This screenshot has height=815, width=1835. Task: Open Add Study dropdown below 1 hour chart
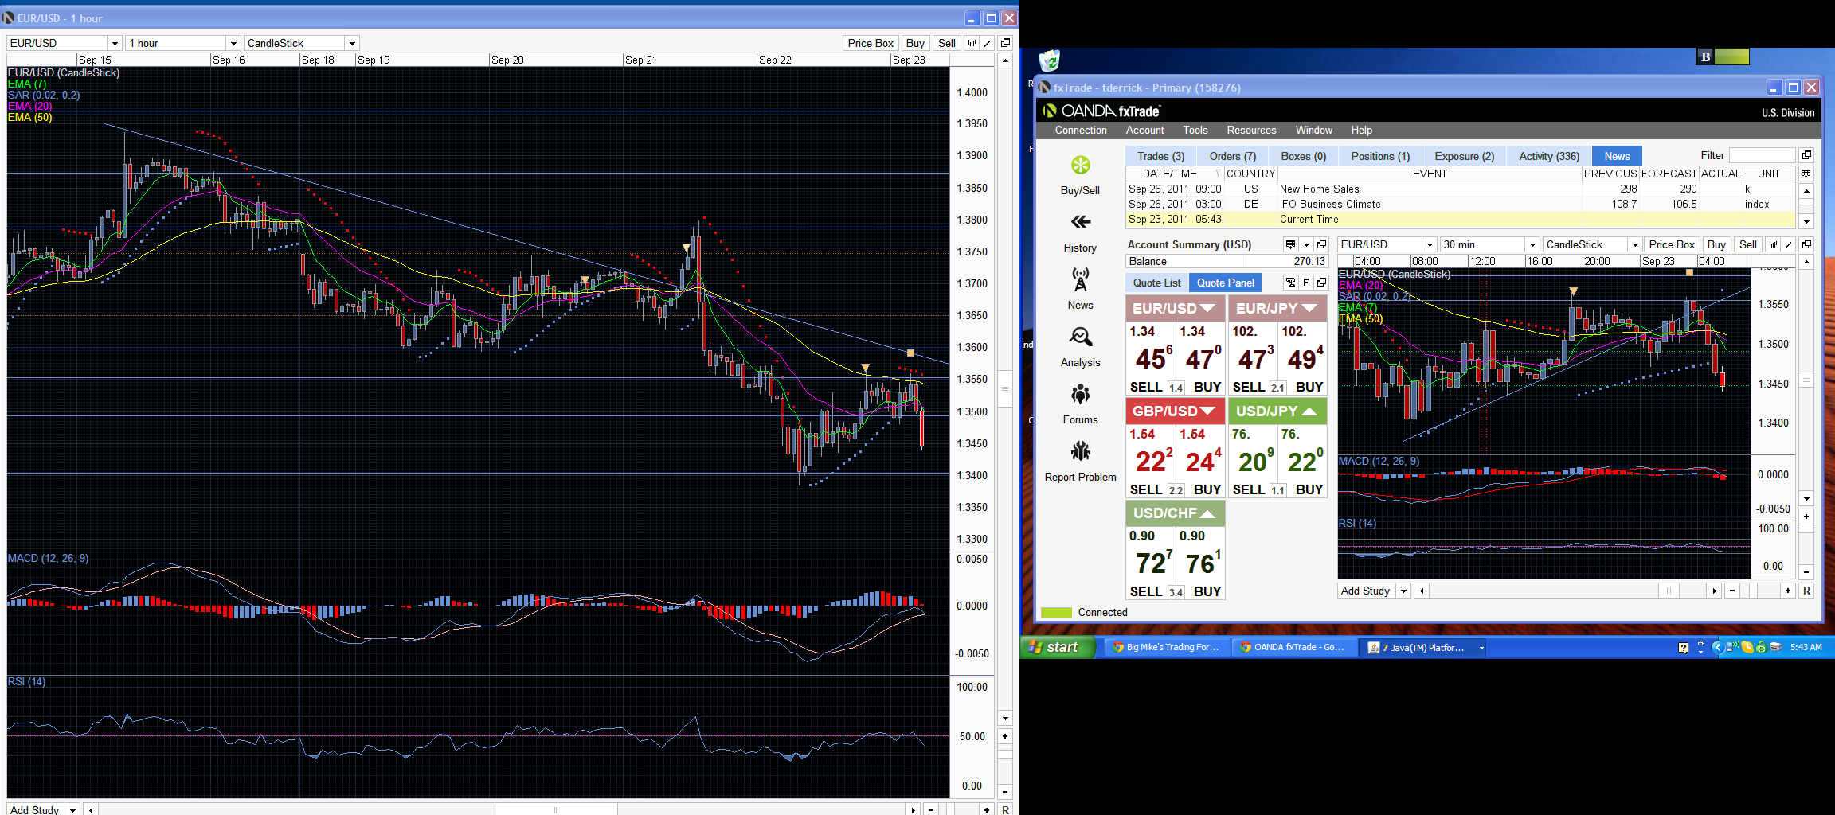pos(72,809)
